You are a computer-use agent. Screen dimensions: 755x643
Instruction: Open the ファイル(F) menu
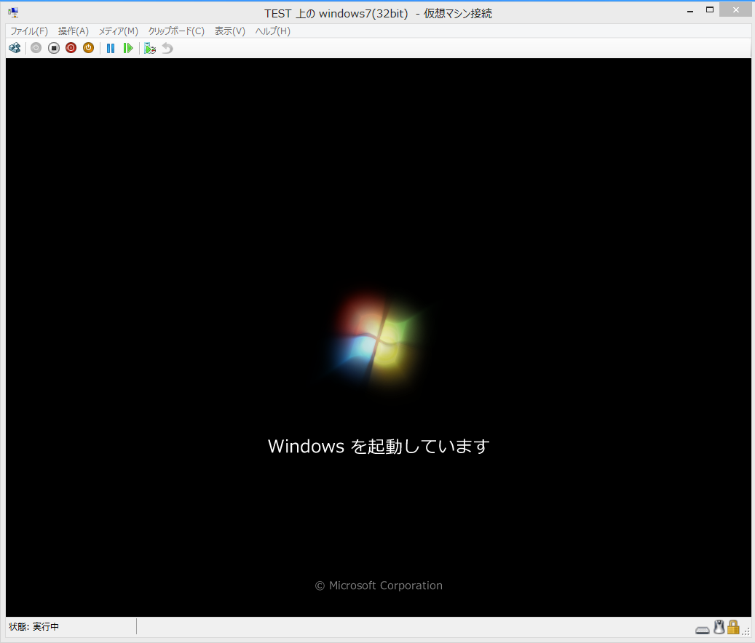[29, 31]
